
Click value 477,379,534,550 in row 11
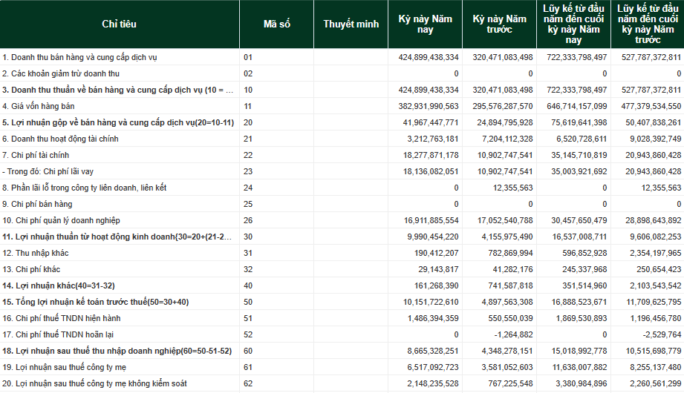point(651,106)
